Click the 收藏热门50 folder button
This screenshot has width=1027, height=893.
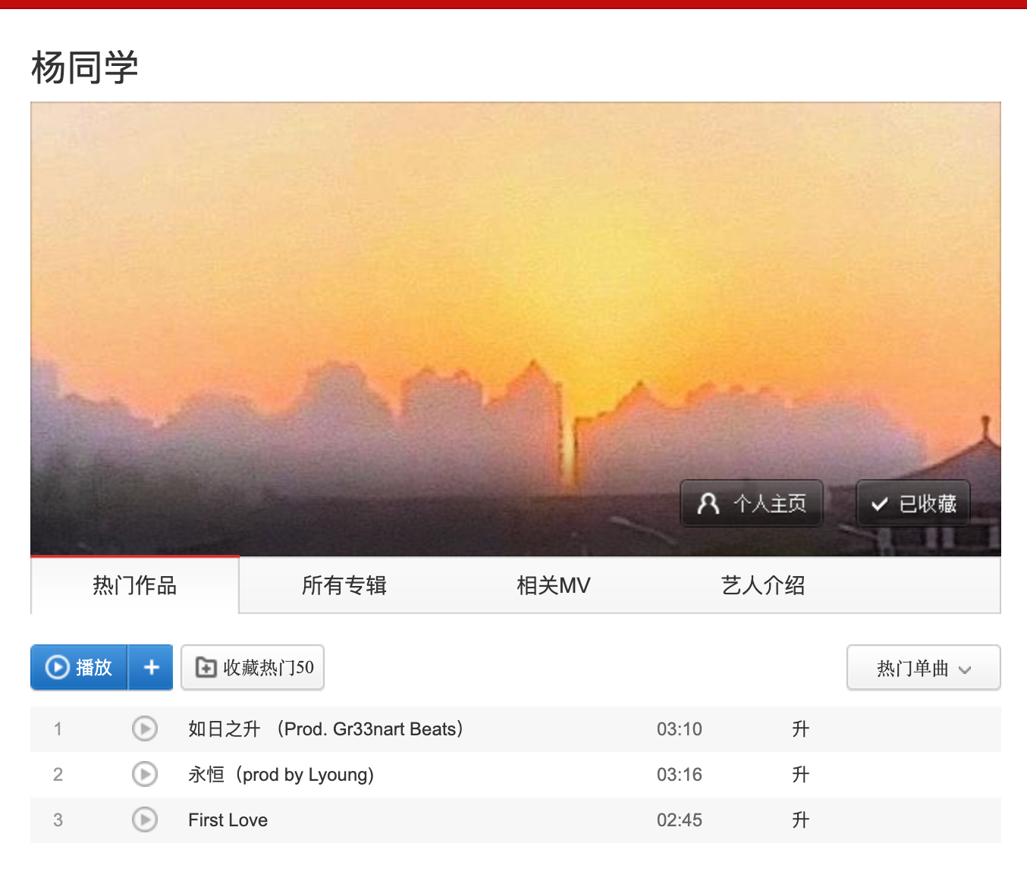click(x=253, y=667)
